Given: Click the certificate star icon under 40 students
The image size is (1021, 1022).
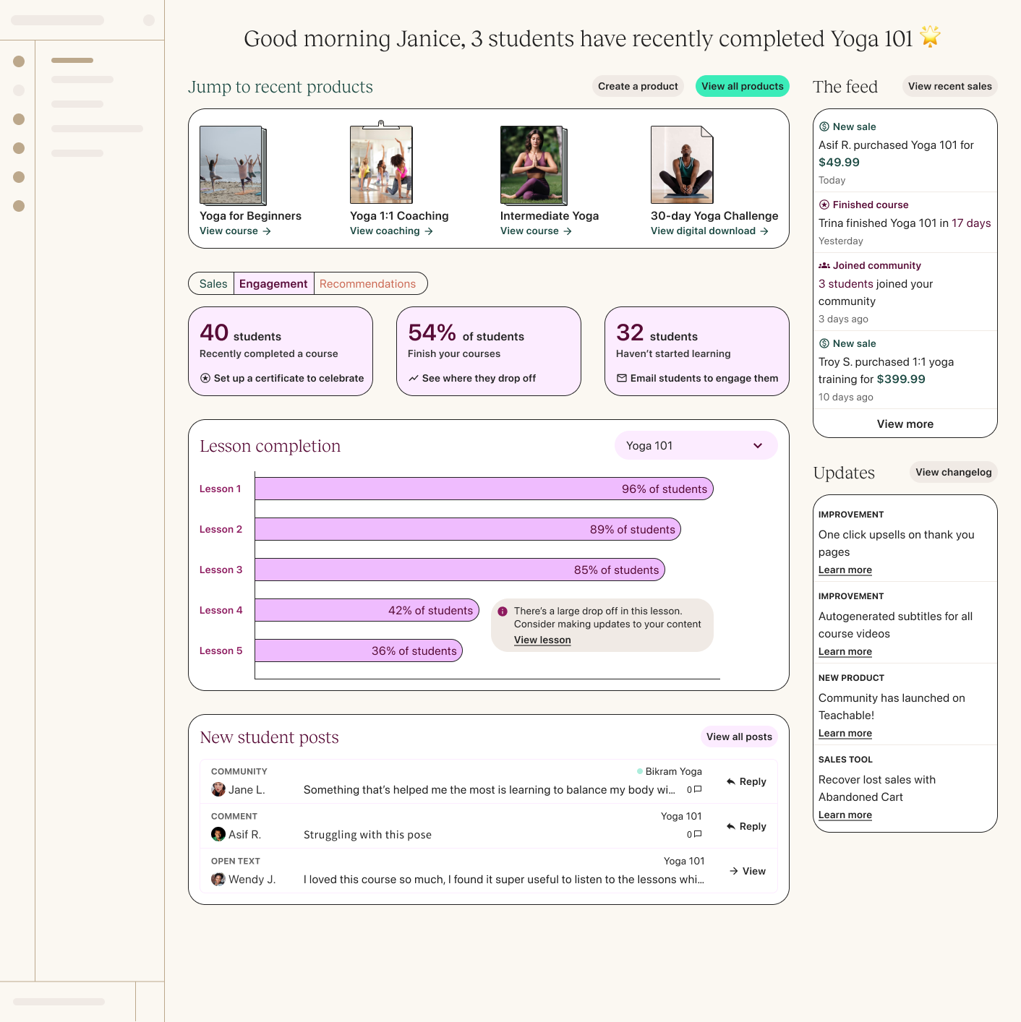Looking at the screenshot, I should click(x=205, y=378).
